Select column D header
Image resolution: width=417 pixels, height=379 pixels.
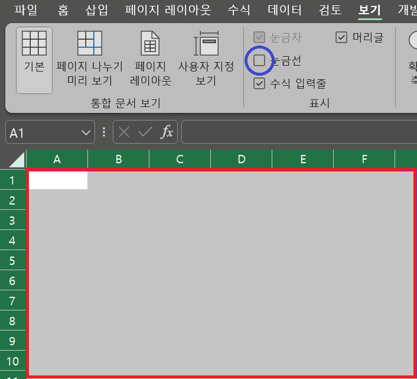[x=242, y=159]
